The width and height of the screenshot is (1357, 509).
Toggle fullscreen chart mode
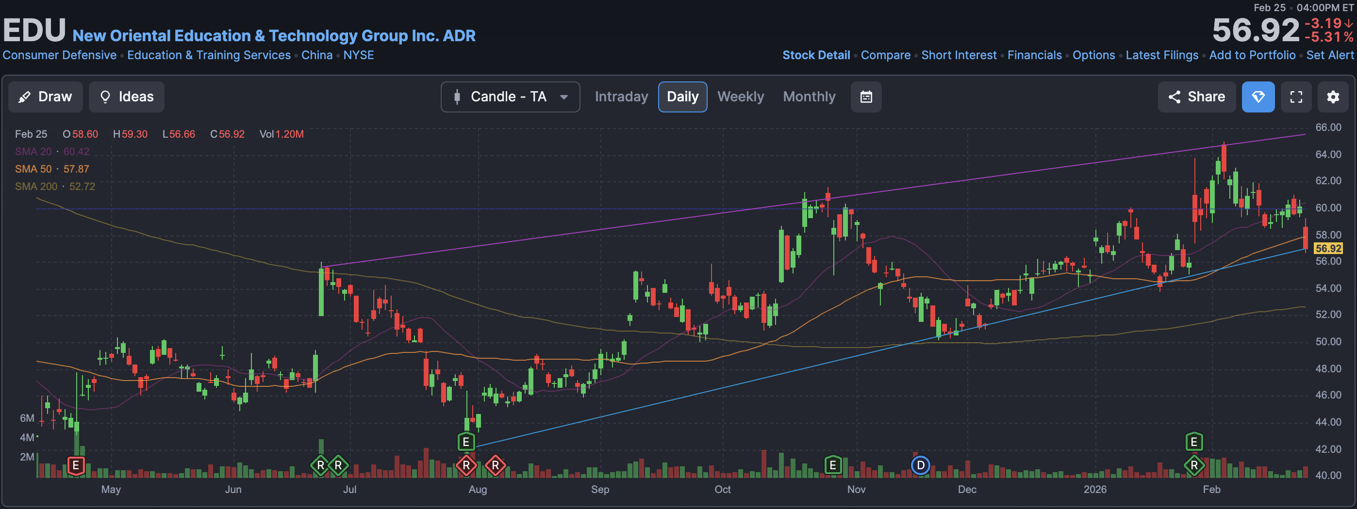point(1296,97)
